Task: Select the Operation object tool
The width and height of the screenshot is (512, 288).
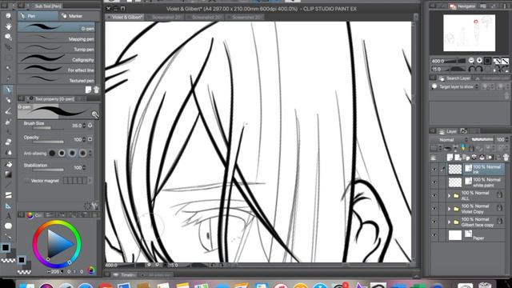Action: (9, 37)
